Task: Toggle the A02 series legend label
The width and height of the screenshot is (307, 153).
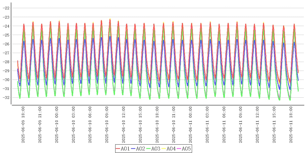Action: click(140, 149)
